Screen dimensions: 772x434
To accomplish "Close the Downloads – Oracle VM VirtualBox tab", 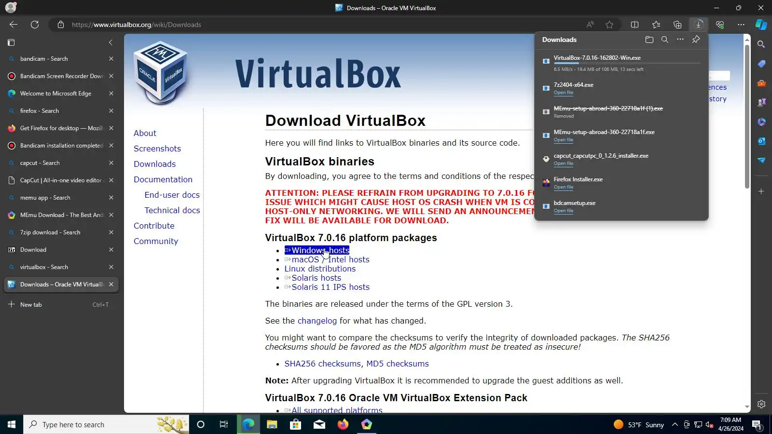I will coord(111,285).
